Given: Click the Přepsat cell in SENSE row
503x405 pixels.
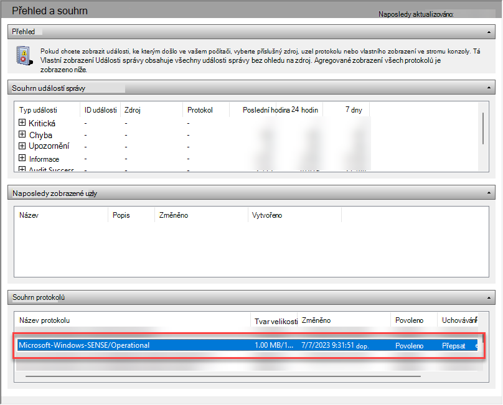Looking at the screenshot, I should click(454, 346).
